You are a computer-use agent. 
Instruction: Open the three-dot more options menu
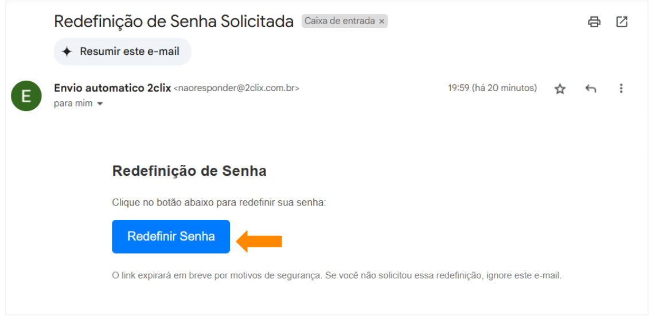[x=621, y=89]
